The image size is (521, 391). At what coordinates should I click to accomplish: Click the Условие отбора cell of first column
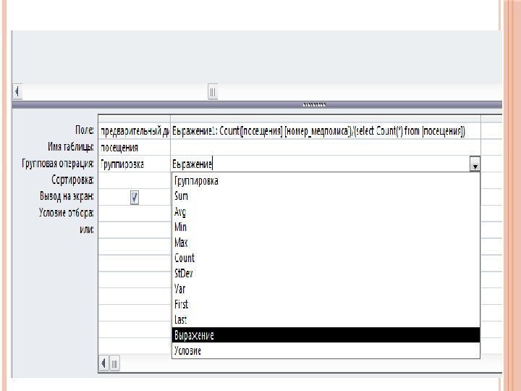135,213
